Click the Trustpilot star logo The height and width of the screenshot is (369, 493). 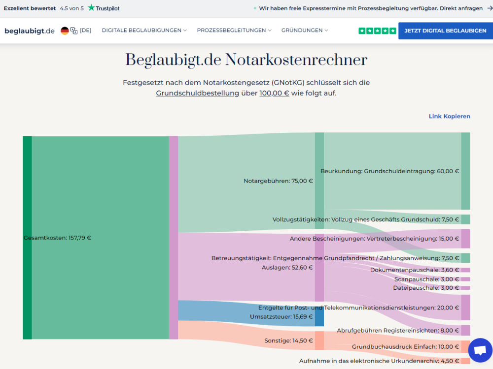click(x=91, y=7)
